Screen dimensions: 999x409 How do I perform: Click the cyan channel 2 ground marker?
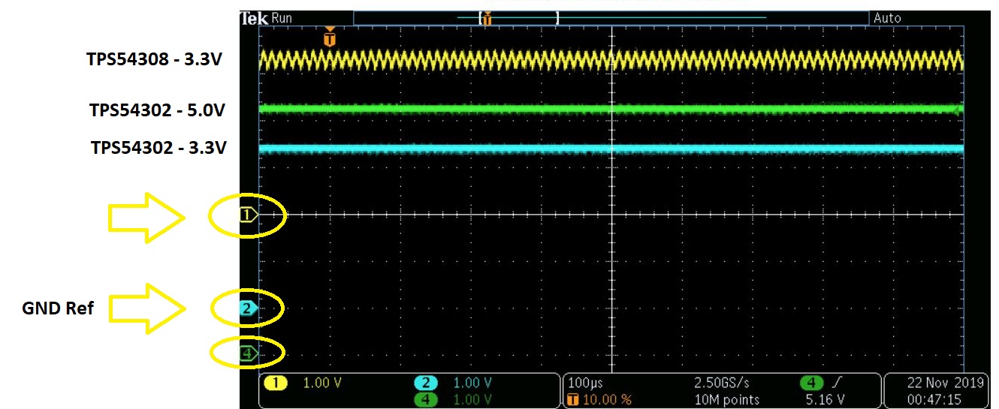point(249,308)
